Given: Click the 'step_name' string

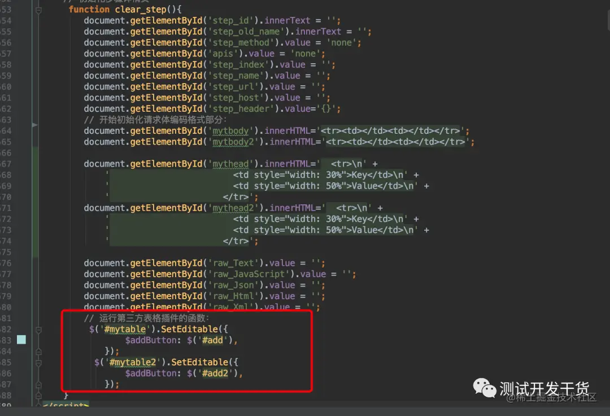Looking at the screenshot, I should click(x=236, y=76).
